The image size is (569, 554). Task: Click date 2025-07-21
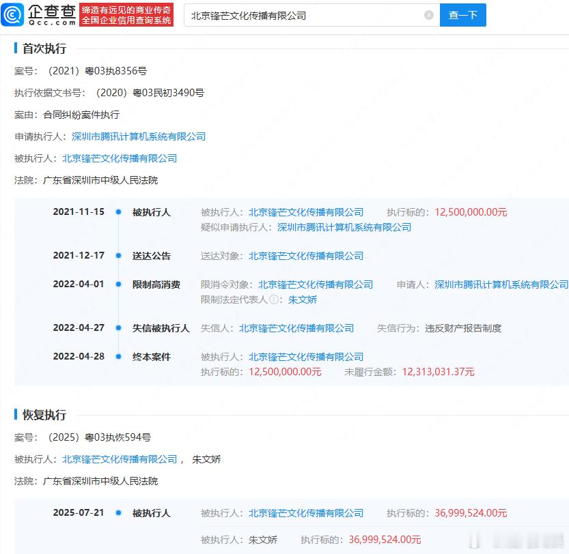click(79, 512)
